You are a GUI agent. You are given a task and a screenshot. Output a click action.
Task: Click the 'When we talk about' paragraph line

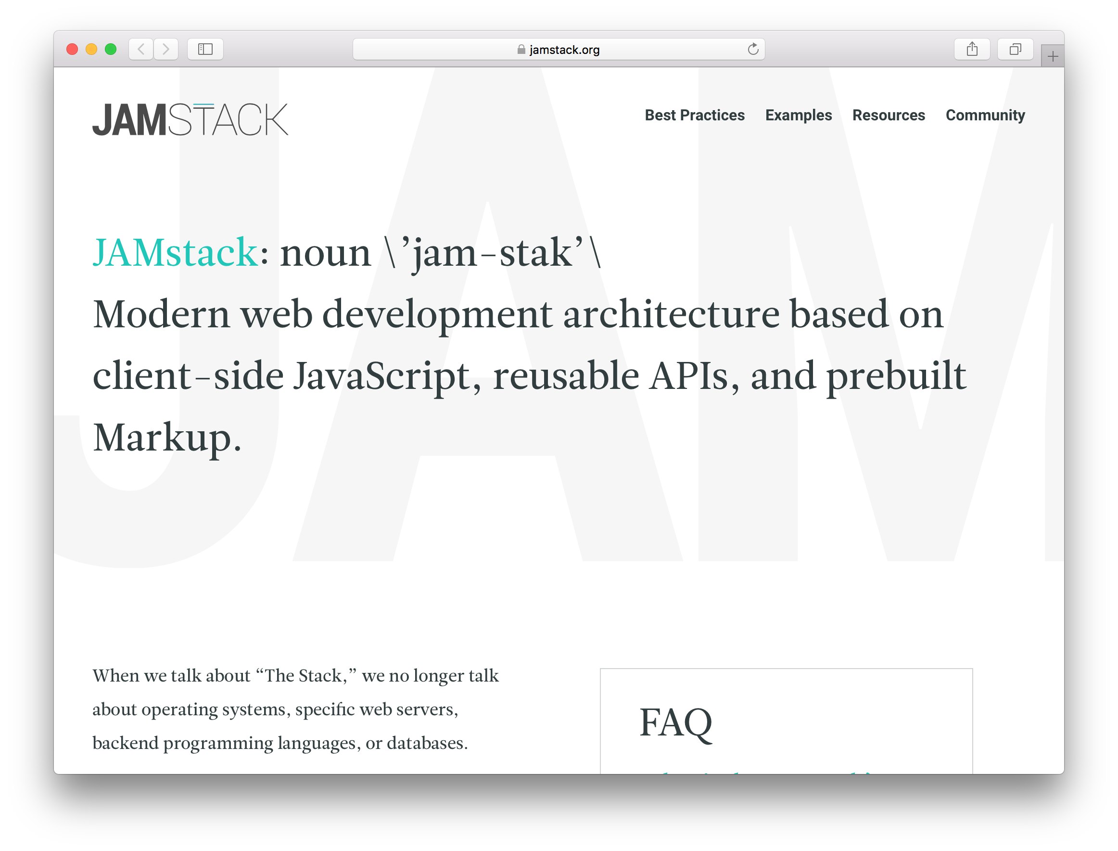pyautogui.click(x=296, y=676)
